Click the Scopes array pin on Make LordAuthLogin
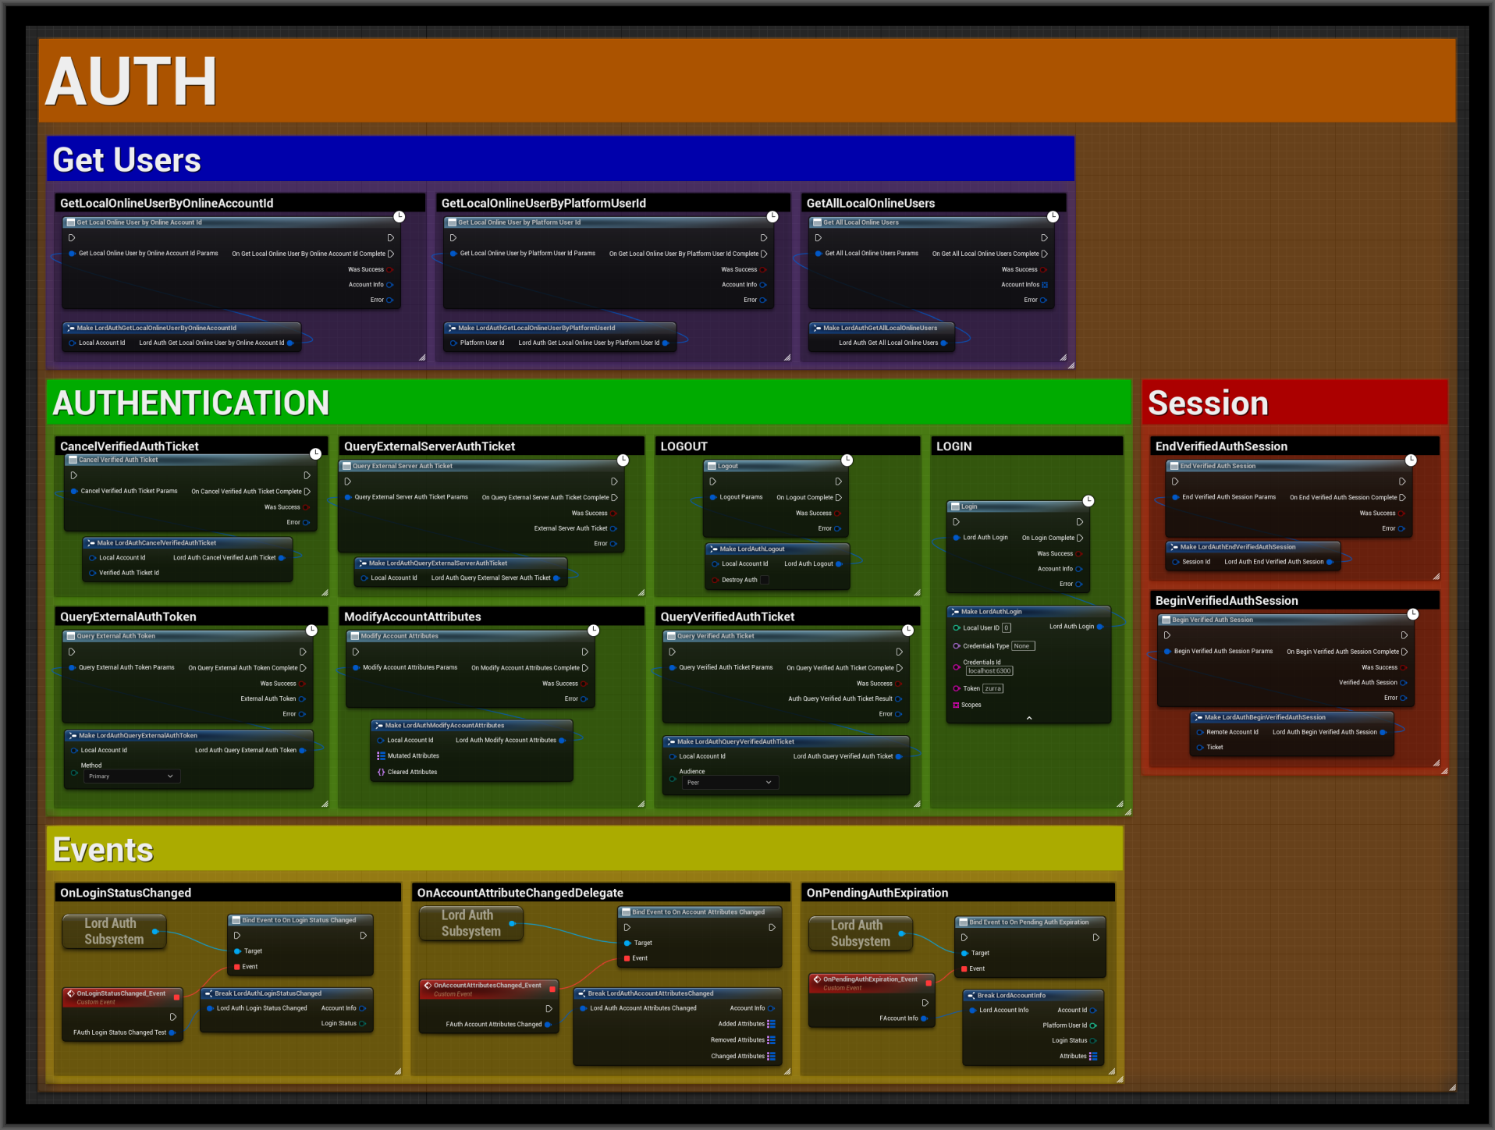 tap(956, 705)
